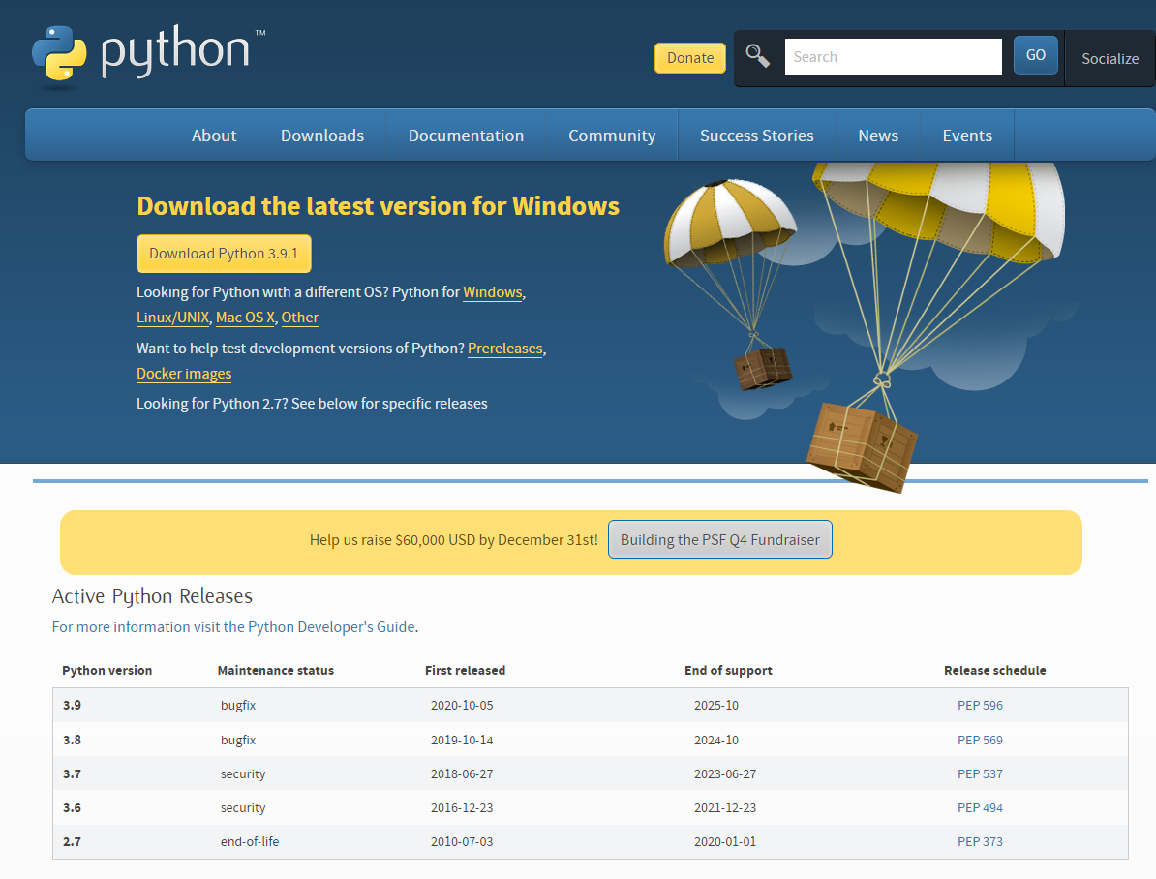Open the PEP 569 release schedule link

(980, 741)
